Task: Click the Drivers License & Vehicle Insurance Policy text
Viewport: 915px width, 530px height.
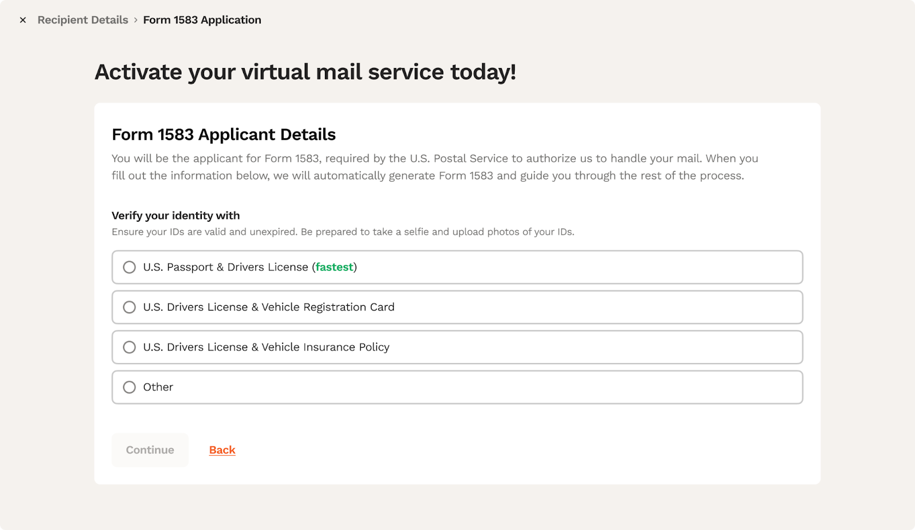Action: point(266,347)
